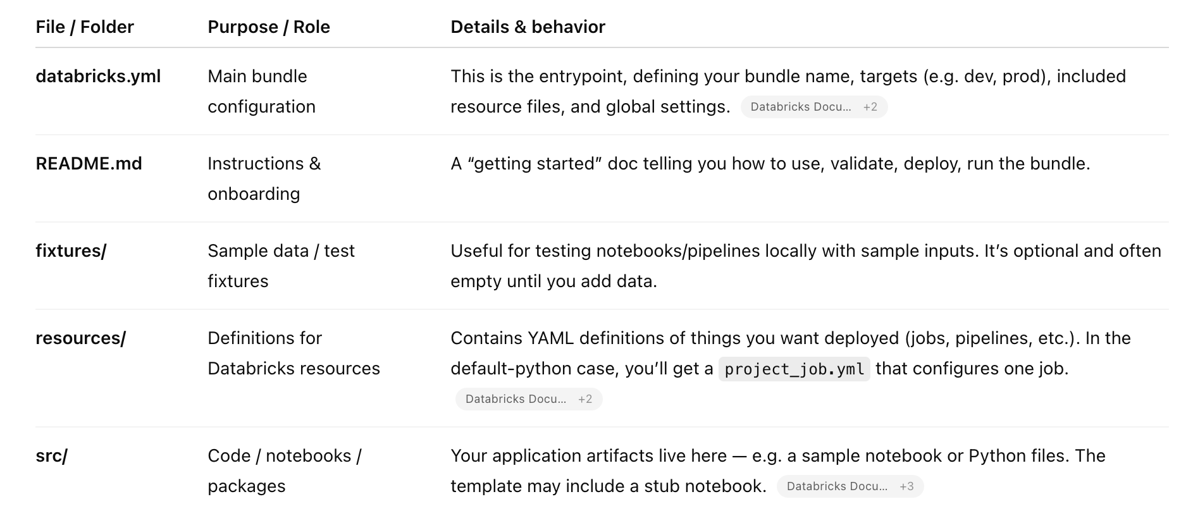The image size is (1193, 530).
Task: Click the "Sample data / test fixtures" cell
Action: (281, 266)
